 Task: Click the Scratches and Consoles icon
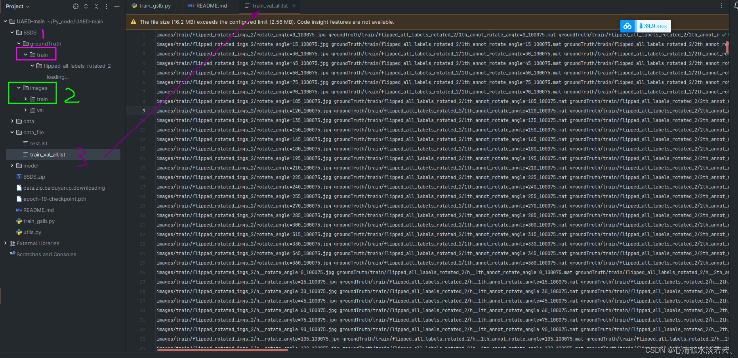12,254
